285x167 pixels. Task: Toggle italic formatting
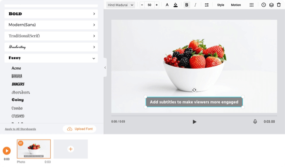[195, 5]
